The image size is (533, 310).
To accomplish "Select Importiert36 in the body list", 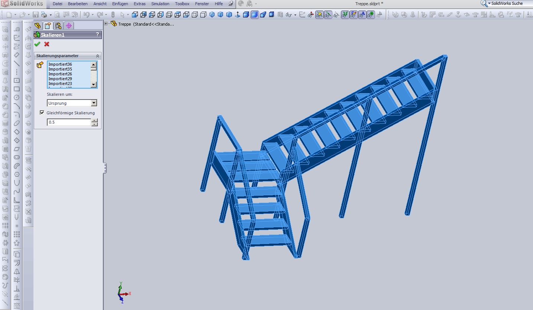I will click(x=60, y=64).
